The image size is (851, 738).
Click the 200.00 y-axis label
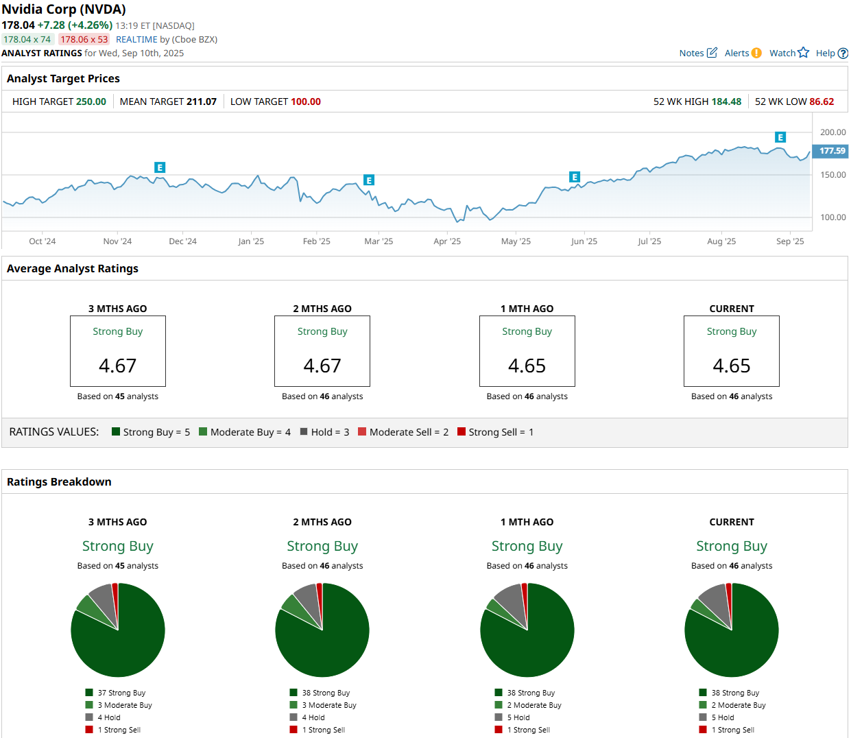coord(833,132)
